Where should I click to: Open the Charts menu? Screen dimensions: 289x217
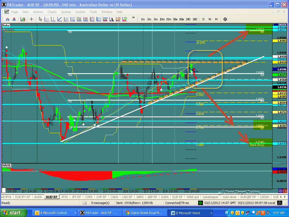pyautogui.click(x=52, y=12)
